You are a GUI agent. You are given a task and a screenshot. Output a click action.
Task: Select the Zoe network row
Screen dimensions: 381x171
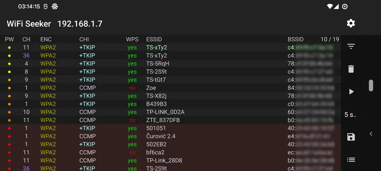pos(171,88)
